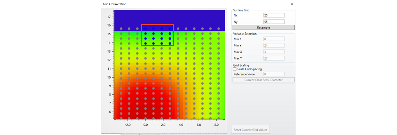
Task: Click the Min X field
Action: (x=274, y=39)
